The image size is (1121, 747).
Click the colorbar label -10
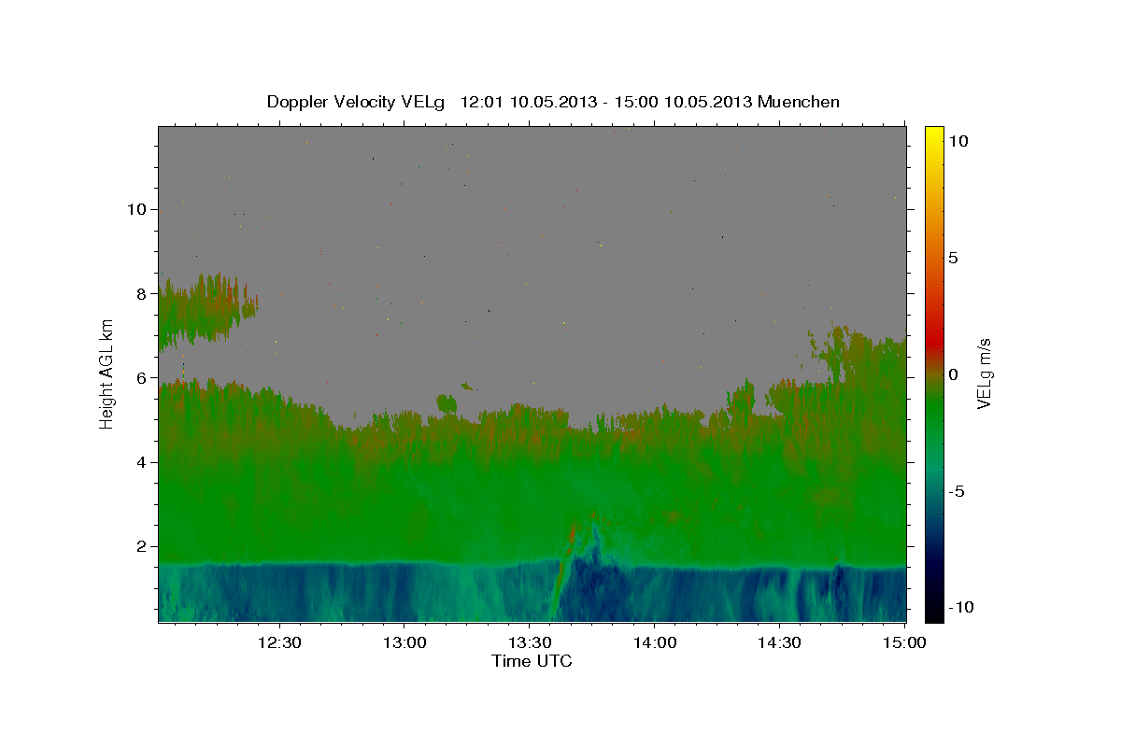click(959, 607)
